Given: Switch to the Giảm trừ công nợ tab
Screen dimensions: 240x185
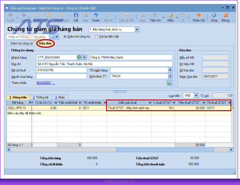Looking at the screenshot, I should pos(21,43).
